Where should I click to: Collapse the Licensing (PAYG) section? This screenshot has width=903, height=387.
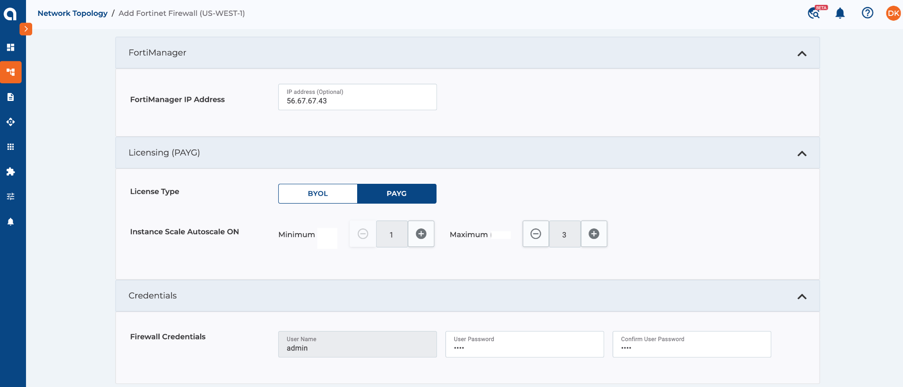tap(802, 153)
